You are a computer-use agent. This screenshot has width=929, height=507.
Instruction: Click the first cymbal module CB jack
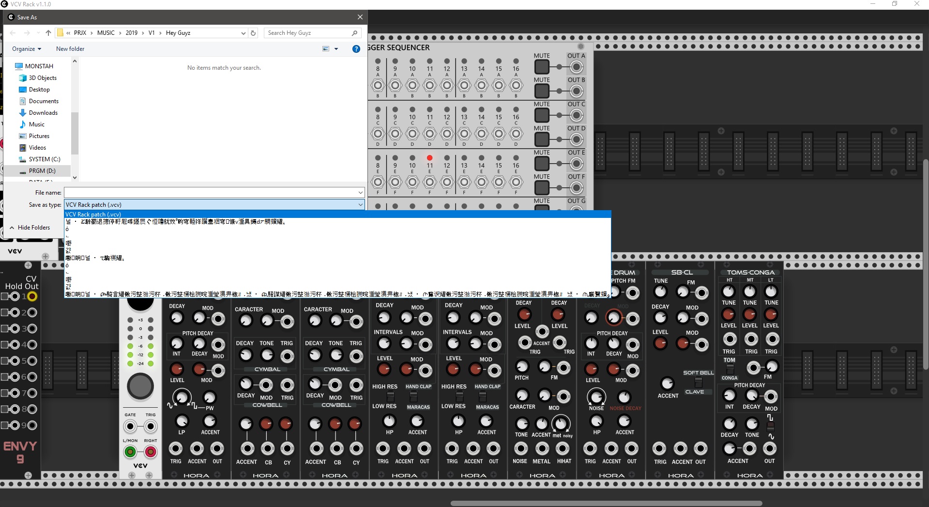267,448
